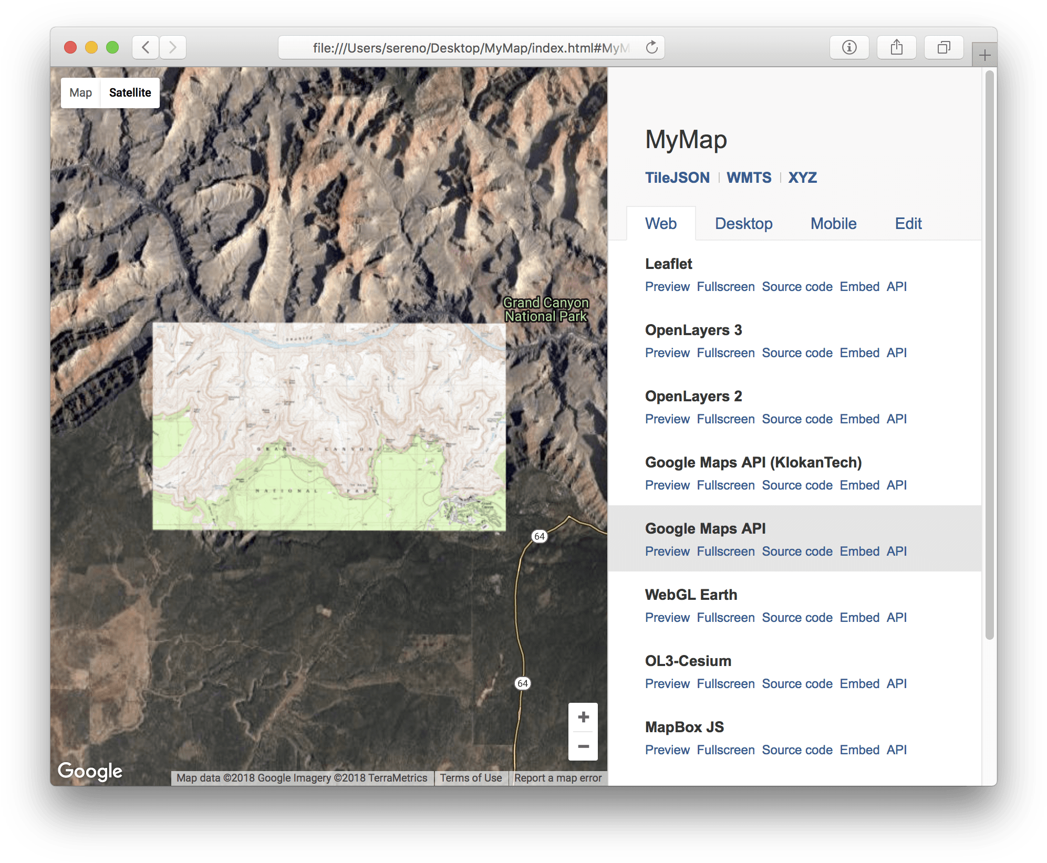Switch to the Desktop tab
1047x863 pixels.
pyautogui.click(x=743, y=223)
